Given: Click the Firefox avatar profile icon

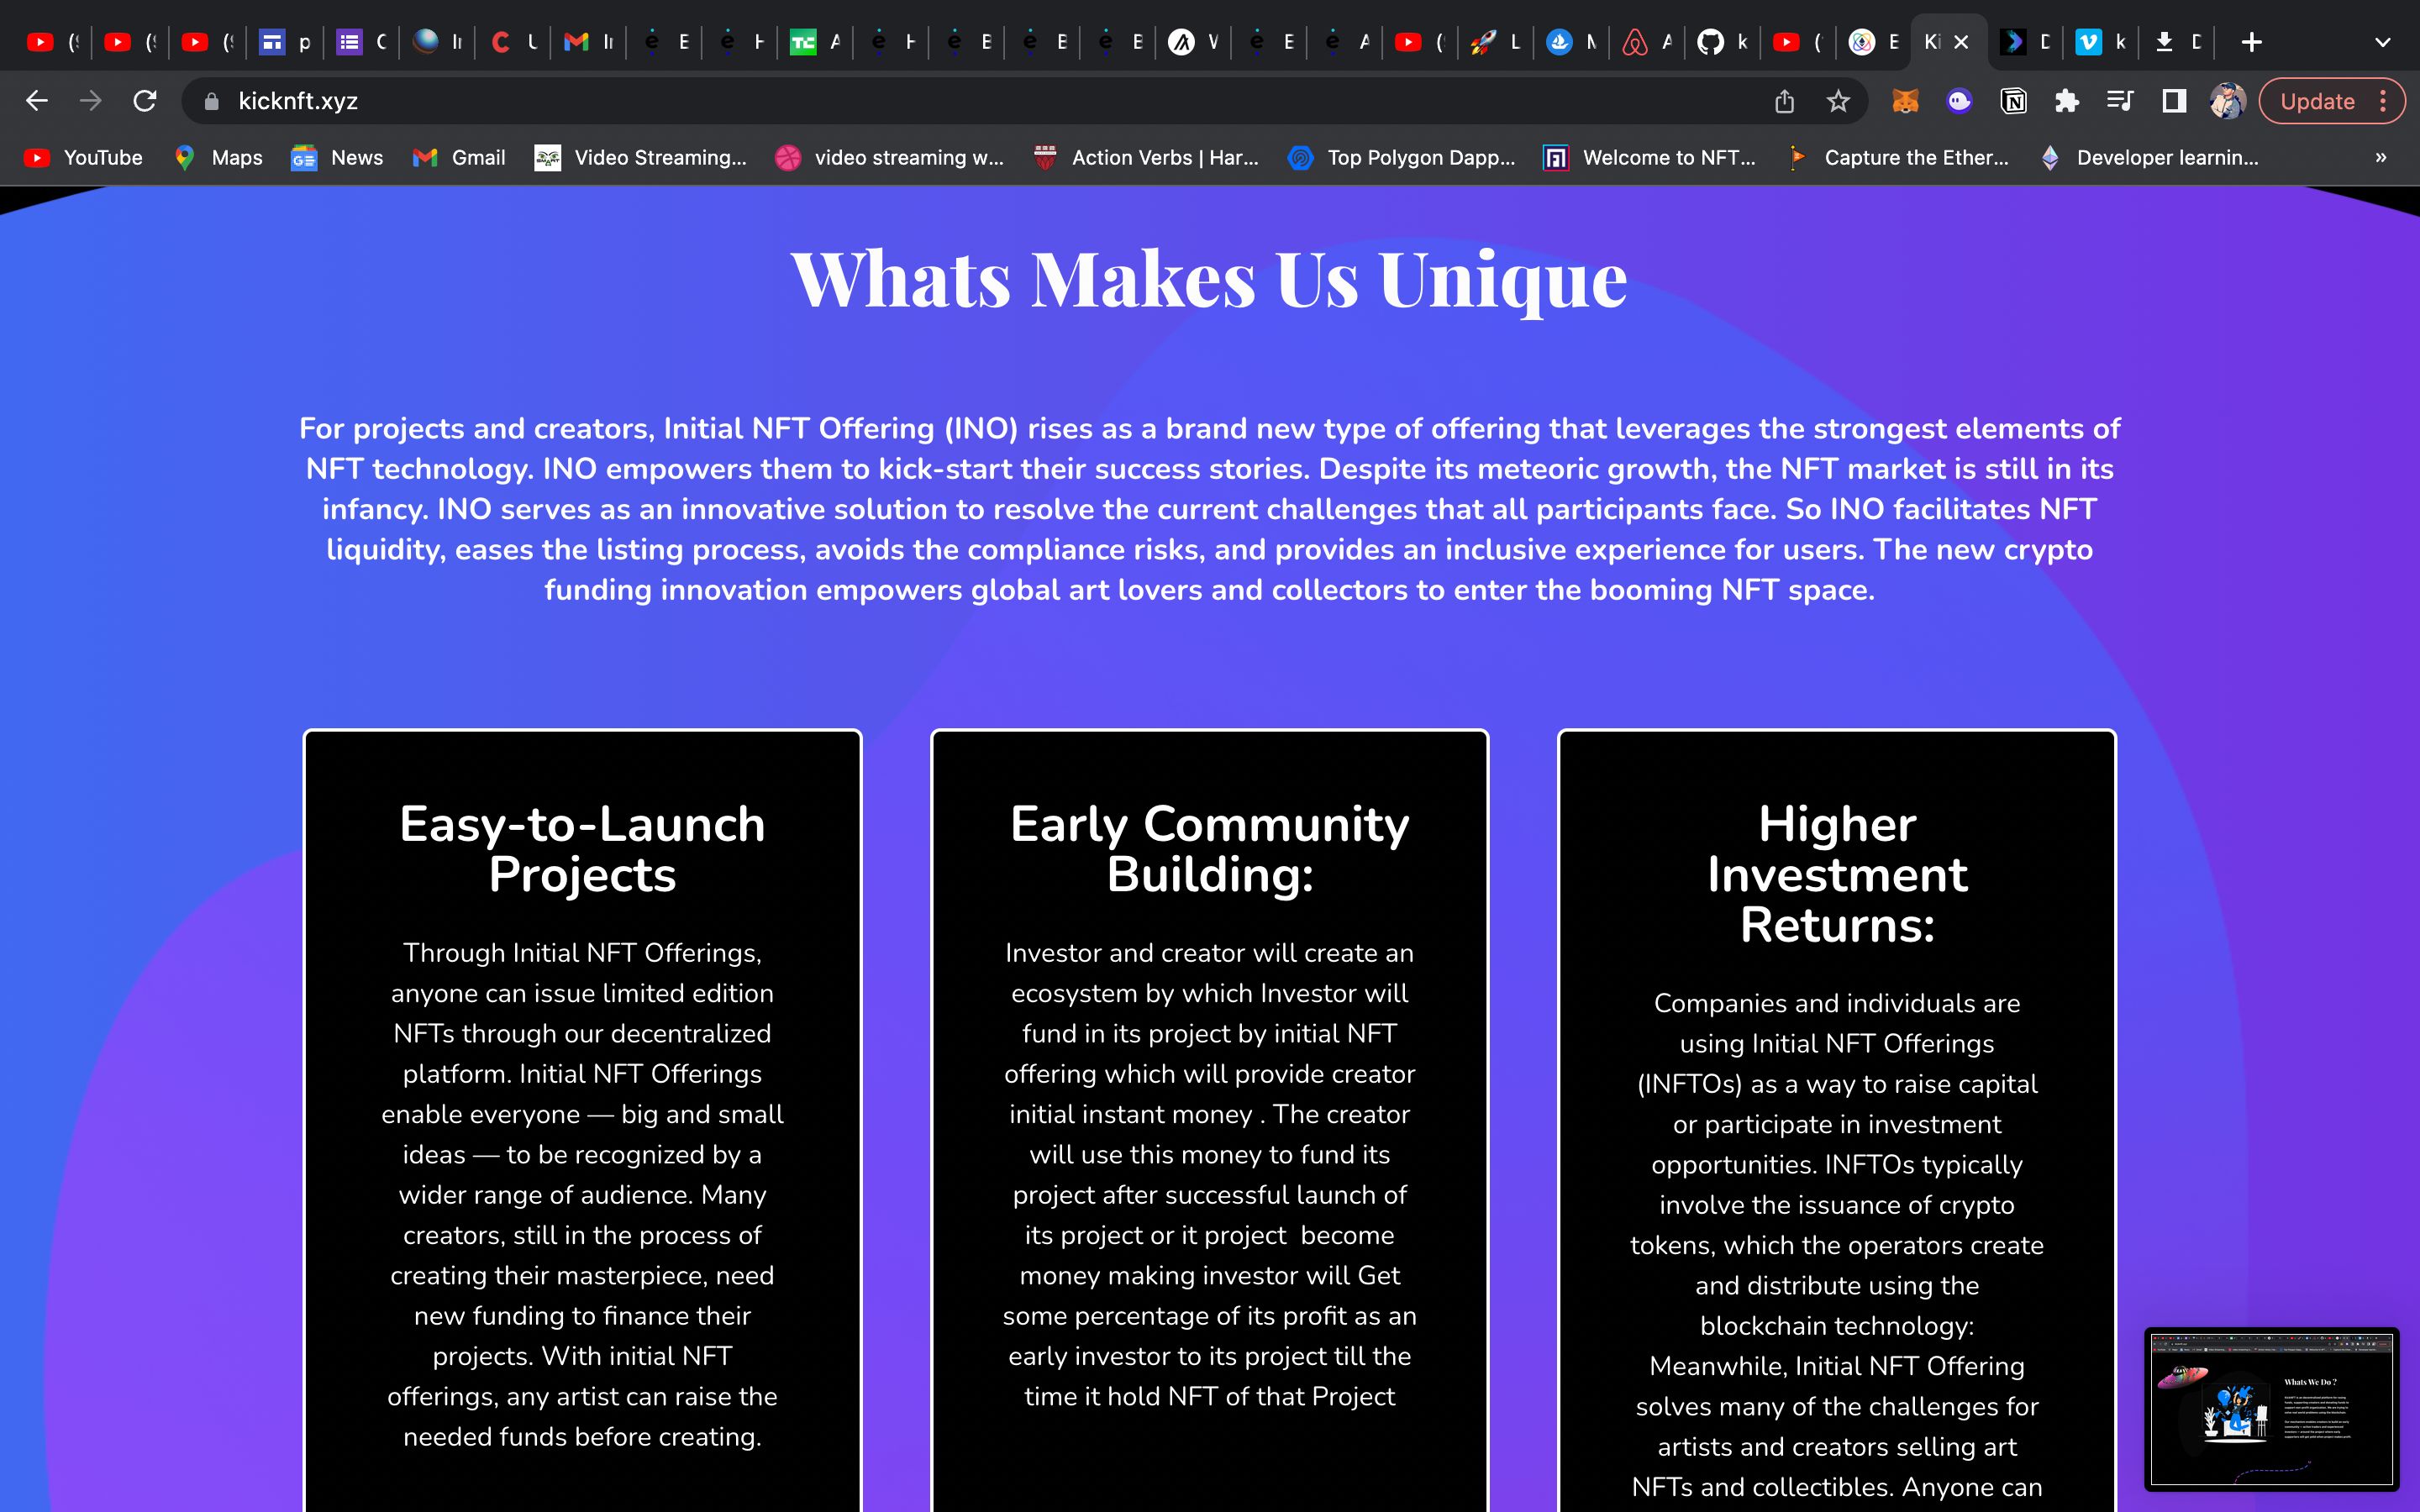Looking at the screenshot, I should (2227, 99).
